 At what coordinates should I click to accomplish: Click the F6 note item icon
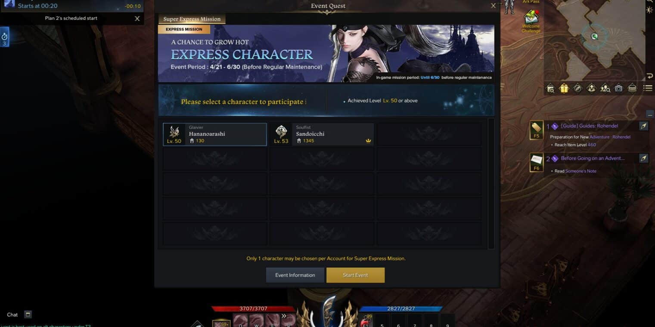tap(536, 162)
